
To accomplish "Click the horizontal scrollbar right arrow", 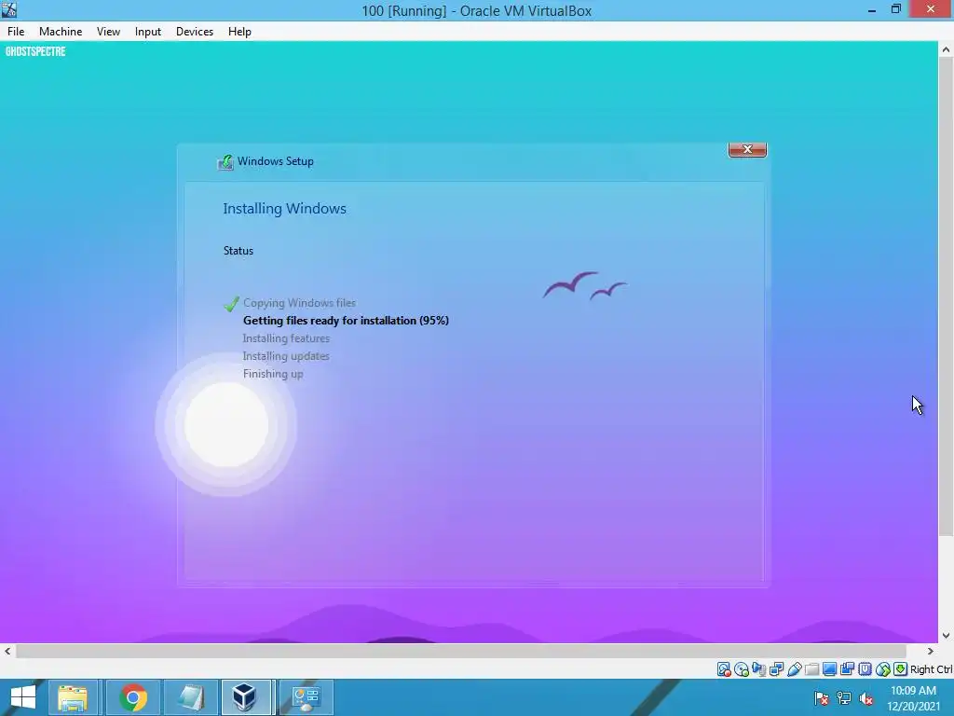I will point(930,651).
